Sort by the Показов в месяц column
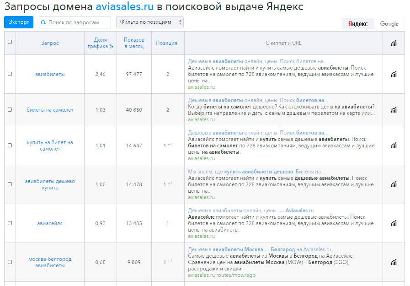Screen dimensions: 410x286 tap(134, 43)
